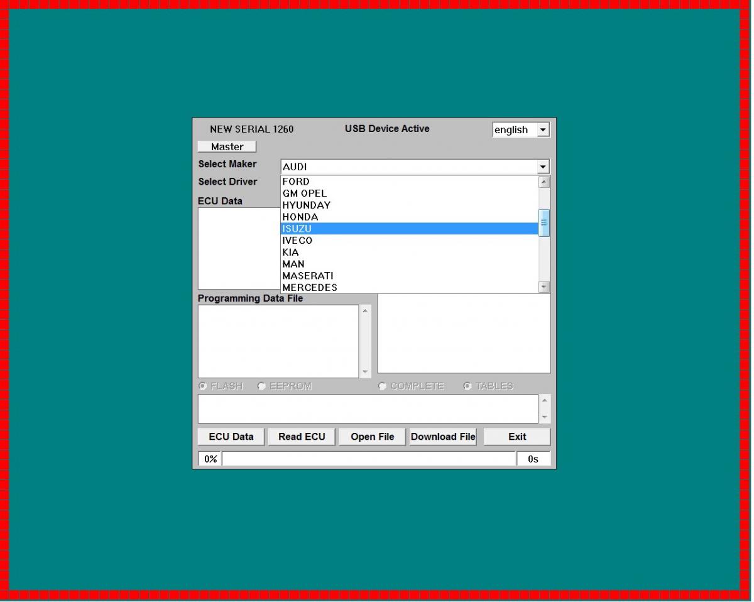The height and width of the screenshot is (602, 754).
Task: Choose IVECO from the maker list
Action: click(x=409, y=240)
